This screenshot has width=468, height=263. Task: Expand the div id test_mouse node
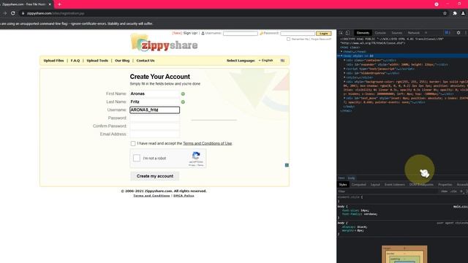click(x=344, y=98)
